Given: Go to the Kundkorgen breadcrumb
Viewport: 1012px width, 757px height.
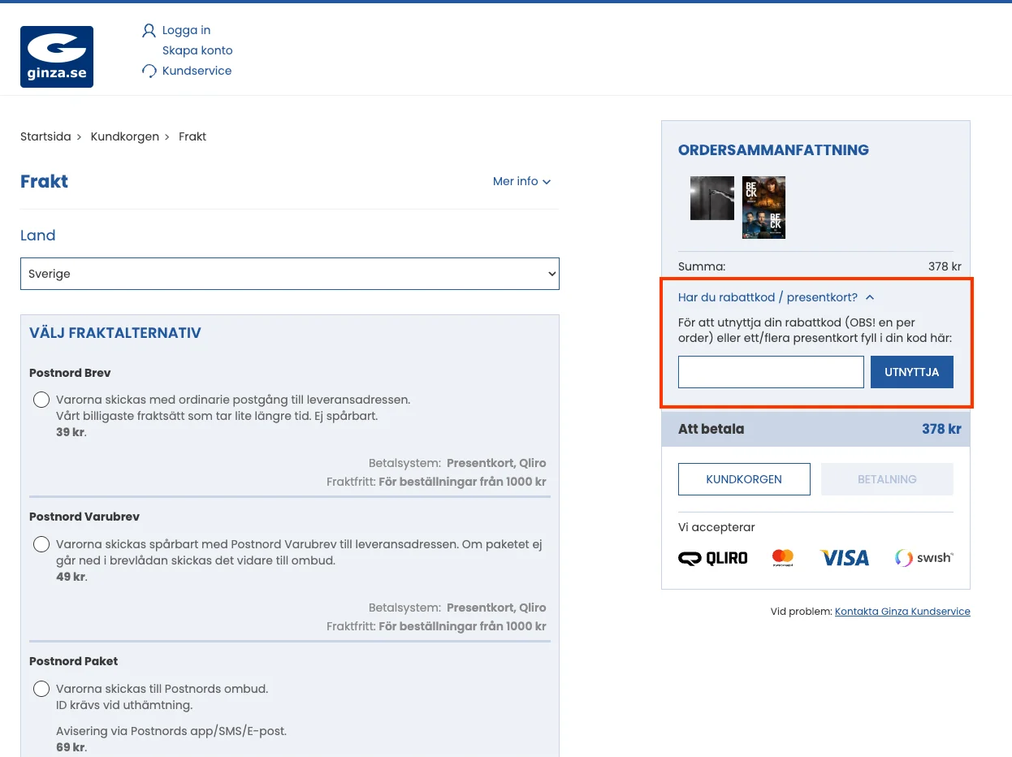Looking at the screenshot, I should pyautogui.click(x=125, y=136).
